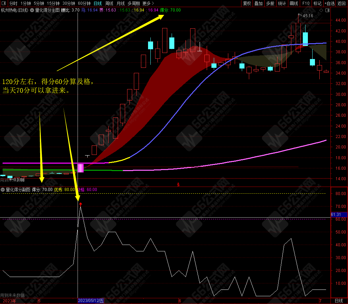Click the sub-chart 得分: 70.00 value
348x304 pixels.
click(x=42, y=190)
